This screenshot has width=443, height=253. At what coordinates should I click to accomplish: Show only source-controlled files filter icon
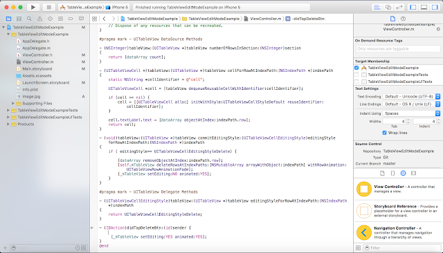[x=84, y=248]
